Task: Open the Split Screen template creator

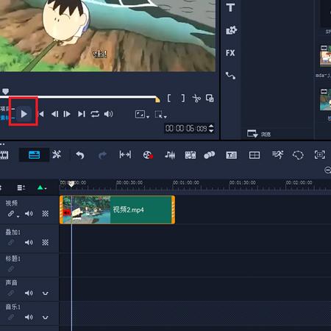Action: pos(255,155)
